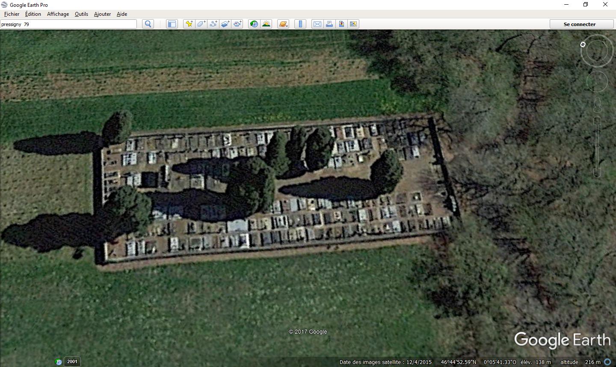Screen dimensions: 616x367
Task: Click the longitude 0°05'41.33"O readout
Action: coord(500,362)
